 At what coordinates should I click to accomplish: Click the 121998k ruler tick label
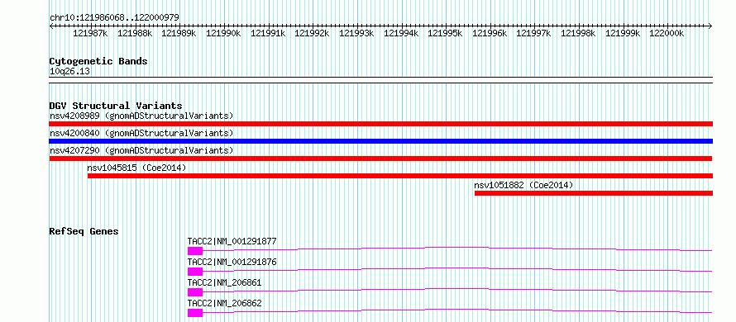pos(578,33)
